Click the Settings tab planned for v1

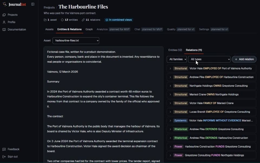(x=214, y=29)
